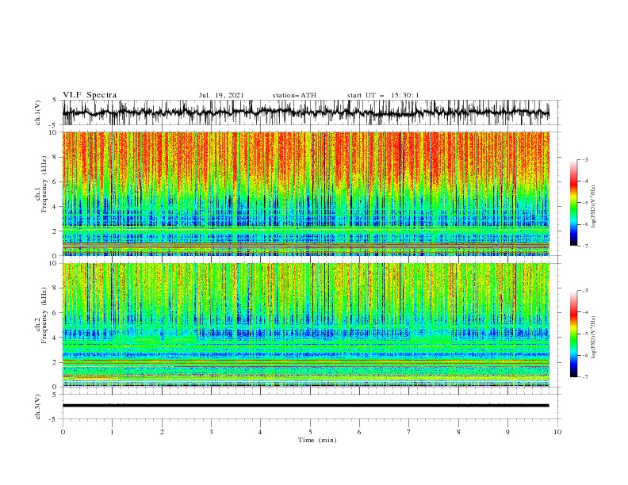Click the ch.1(V) waveform axis label

point(38,113)
